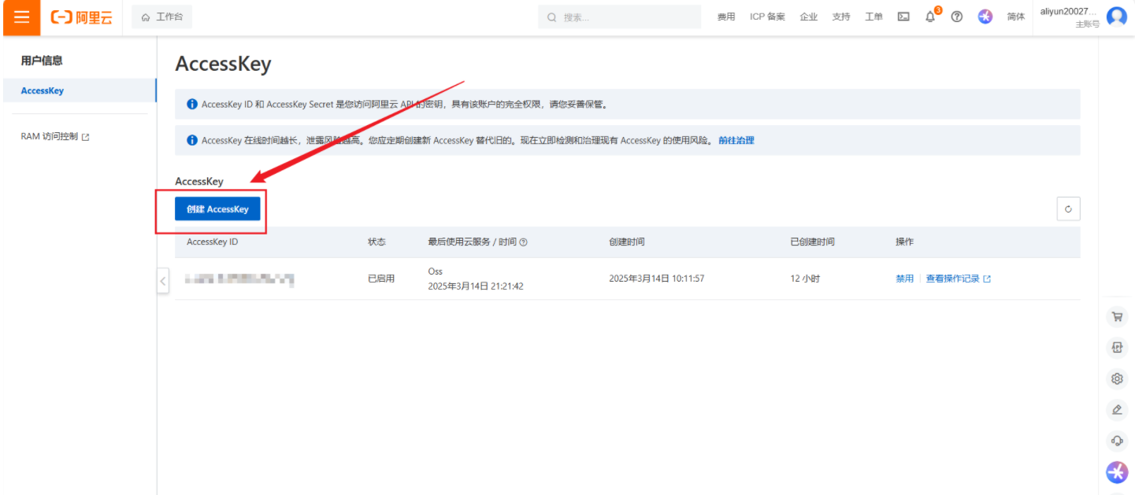Click the user avatar icon
Viewport: 1146px width, 495px height.
tap(1117, 17)
